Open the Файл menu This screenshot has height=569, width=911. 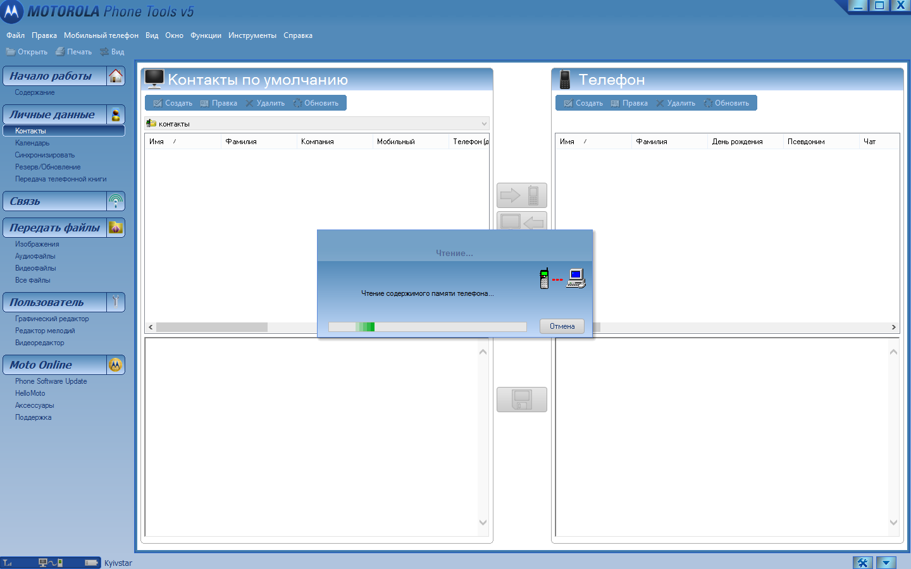coord(15,35)
